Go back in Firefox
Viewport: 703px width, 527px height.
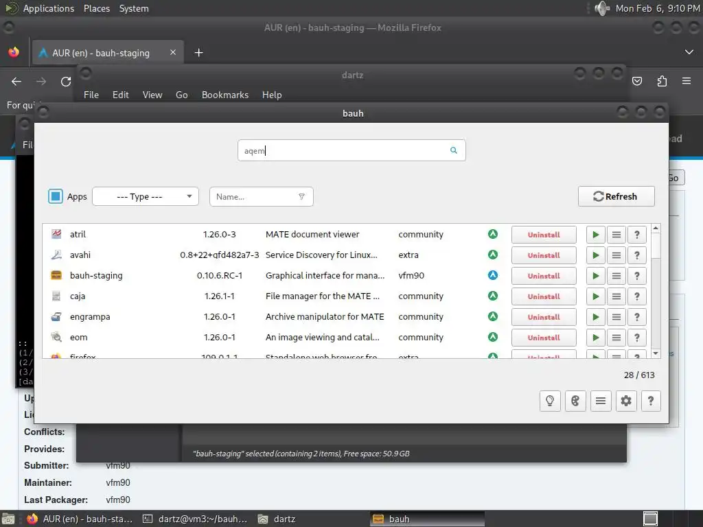click(16, 82)
